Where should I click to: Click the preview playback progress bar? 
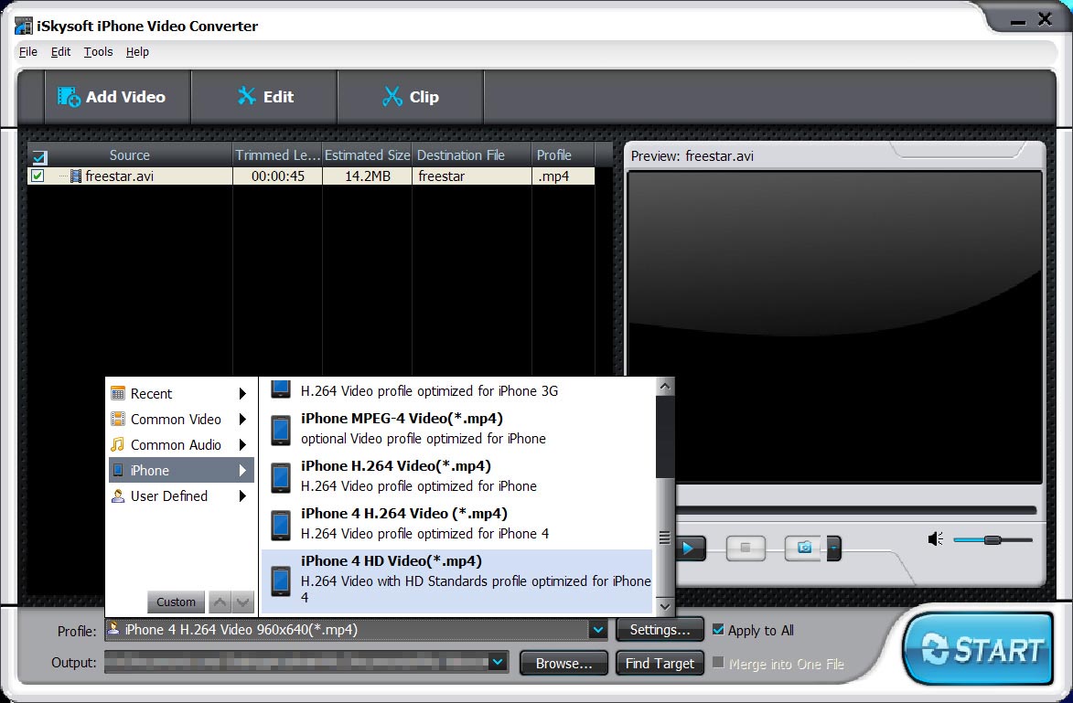[x=856, y=510]
